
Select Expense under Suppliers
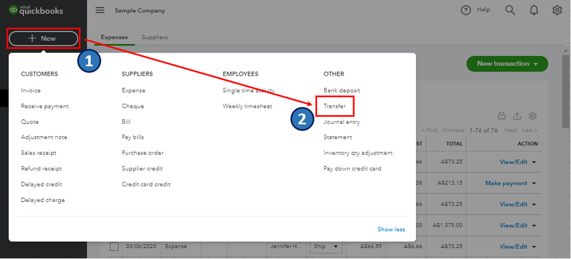[x=133, y=91]
